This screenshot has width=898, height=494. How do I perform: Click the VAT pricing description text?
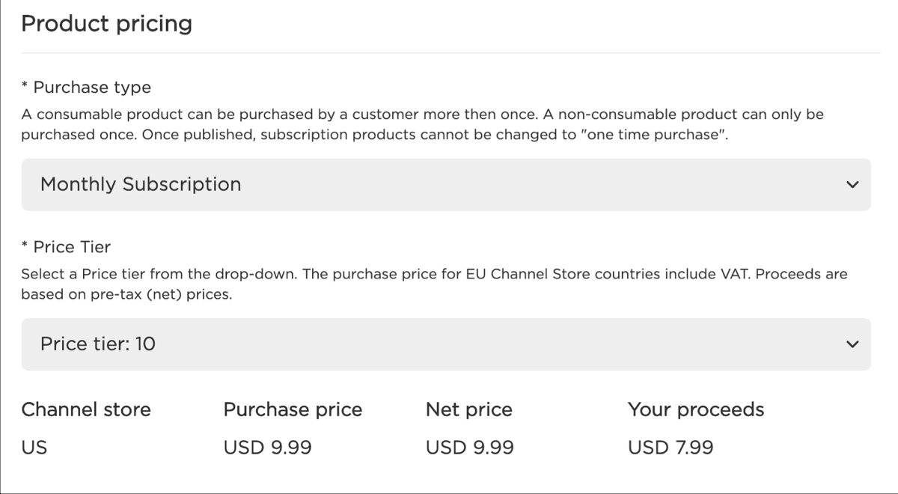tap(436, 283)
